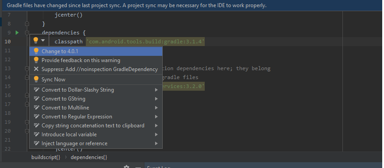Viewport: 384px width, 168px height.
Task: Select Convert to Dollar-Slashy String
Action: (x=96, y=90)
